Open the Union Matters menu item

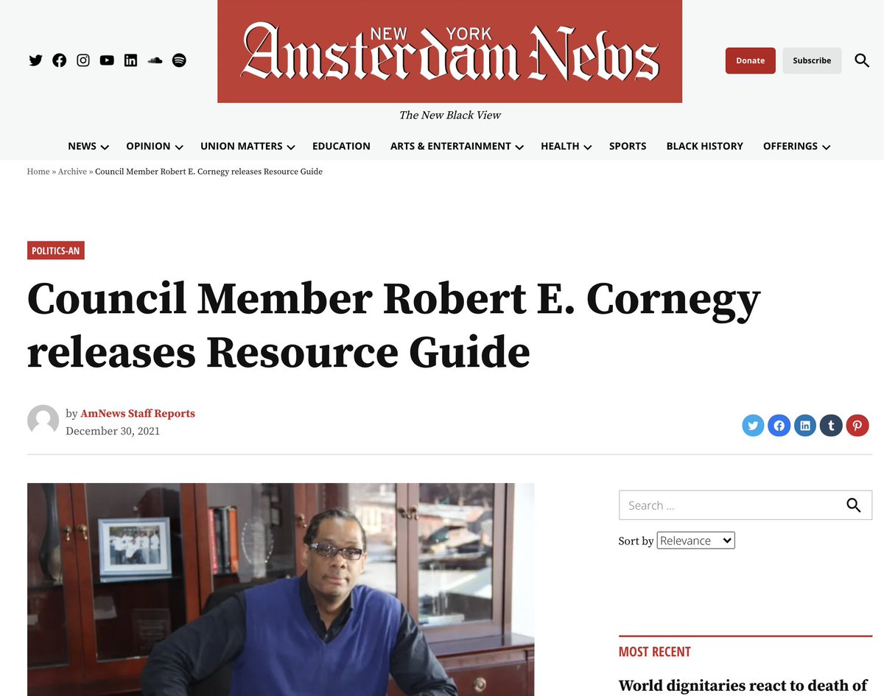tap(242, 146)
